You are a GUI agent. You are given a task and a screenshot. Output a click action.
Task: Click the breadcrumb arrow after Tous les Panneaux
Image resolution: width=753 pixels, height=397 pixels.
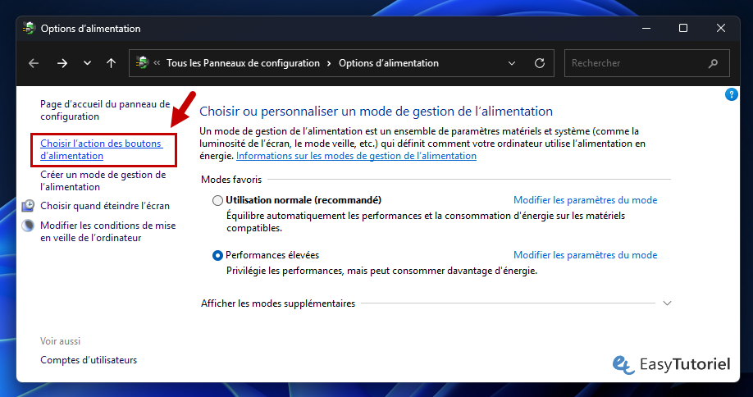click(x=329, y=63)
